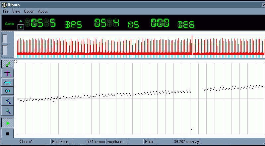265x146 pixels.
Task: Open the Option menu
Action: 29,11
